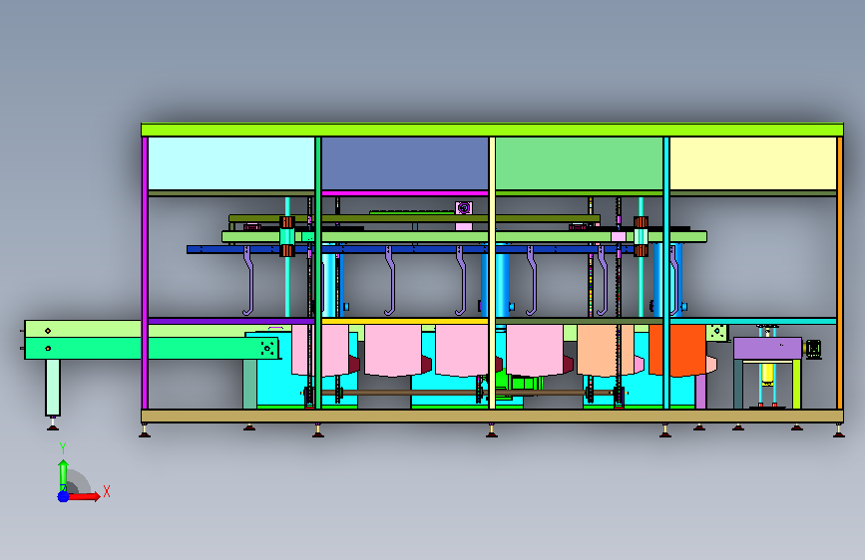The width and height of the screenshot is (865, 560).
Task: Select the slate blue upper cover panel
Action: (404, 163)
